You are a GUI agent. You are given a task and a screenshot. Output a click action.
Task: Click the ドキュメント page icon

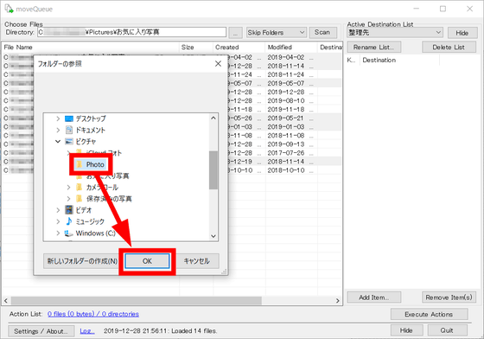pyautogui.click(x=69, y=130)
